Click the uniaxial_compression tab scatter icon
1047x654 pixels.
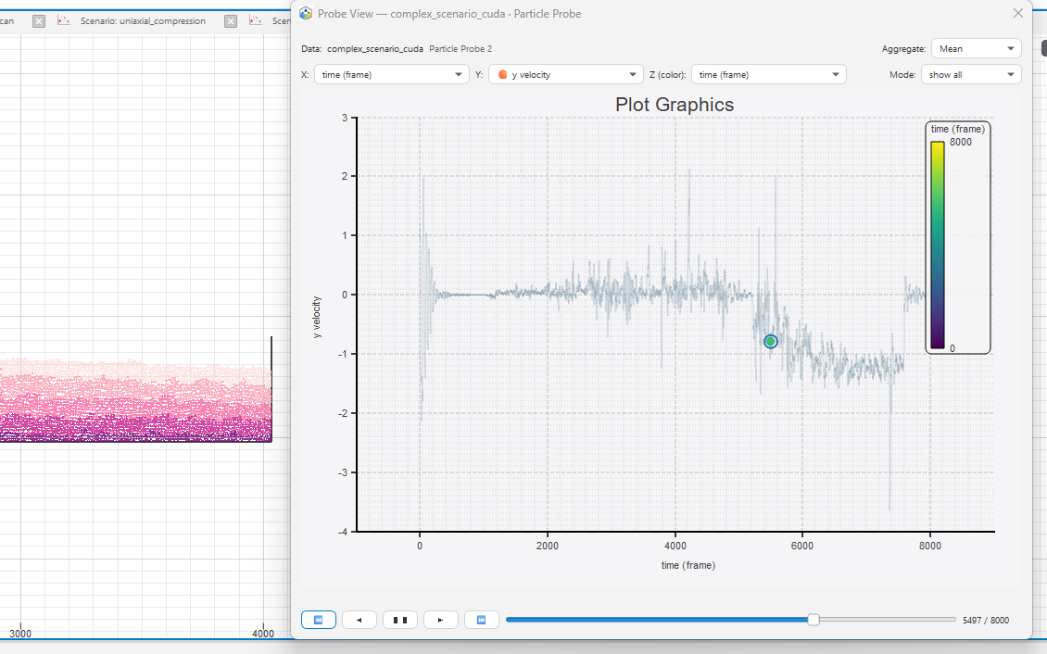click(x=64, y=20)
